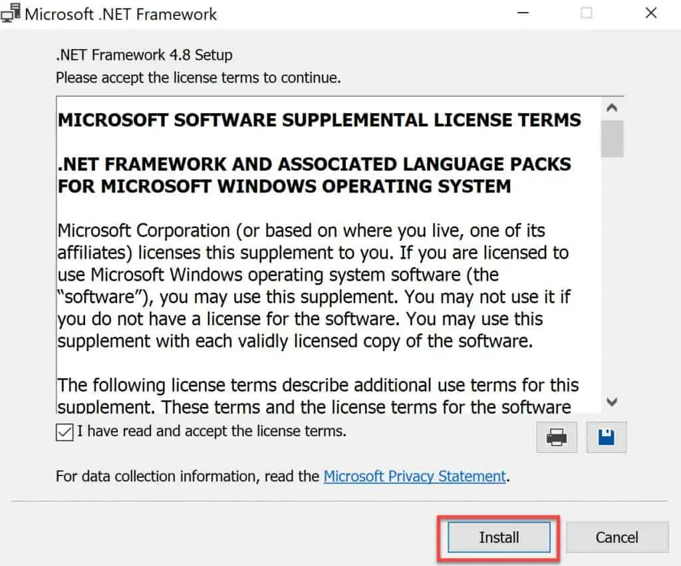The height and width of the screenshot is (566, 681).
Task: Uncheck the accept license terms checkbox
Action: pyautogui.click(x=65, y=432)
